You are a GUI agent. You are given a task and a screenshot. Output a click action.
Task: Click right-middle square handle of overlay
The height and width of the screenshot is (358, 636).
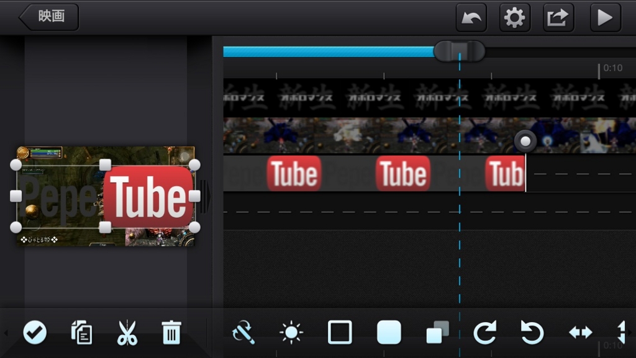pyautogui.click(x=194, y=196)
